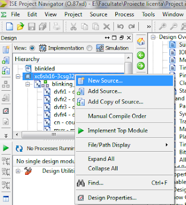Click the Cut scissors icon

(73, 27)
